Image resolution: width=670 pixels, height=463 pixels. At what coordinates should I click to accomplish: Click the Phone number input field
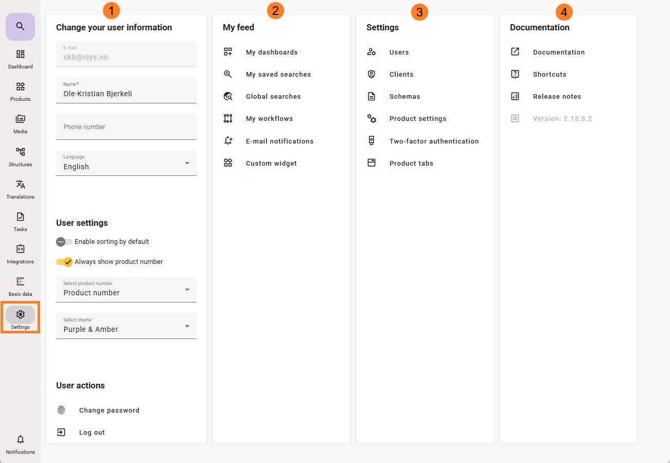126,127
